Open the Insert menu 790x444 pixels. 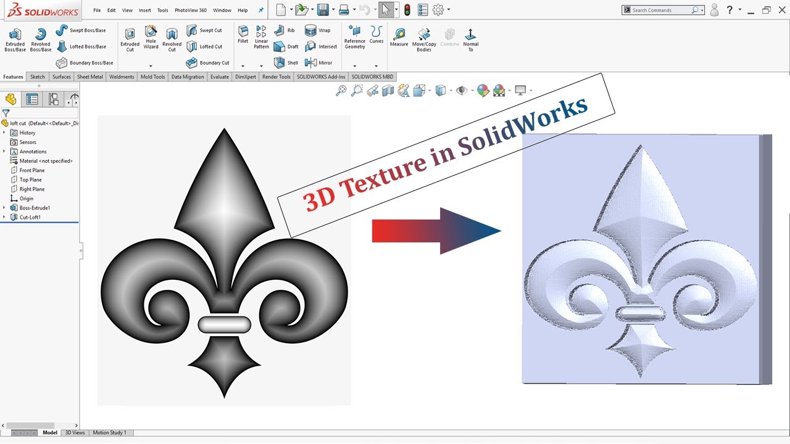click(x=145, y=10)
